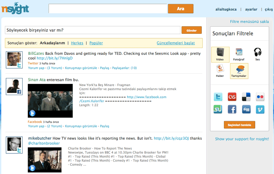Focus the top search input field
274x174 pixels.
click(x=108, y=9)
